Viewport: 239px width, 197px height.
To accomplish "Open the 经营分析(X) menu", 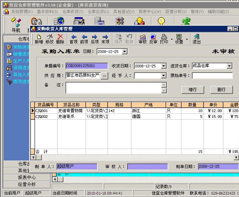I will (176, 12).
